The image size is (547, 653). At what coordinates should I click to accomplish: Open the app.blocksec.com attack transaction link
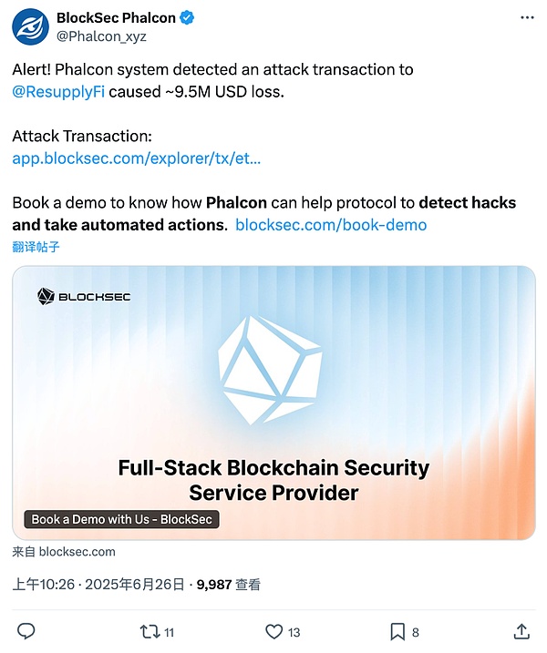tap(137, 158)
